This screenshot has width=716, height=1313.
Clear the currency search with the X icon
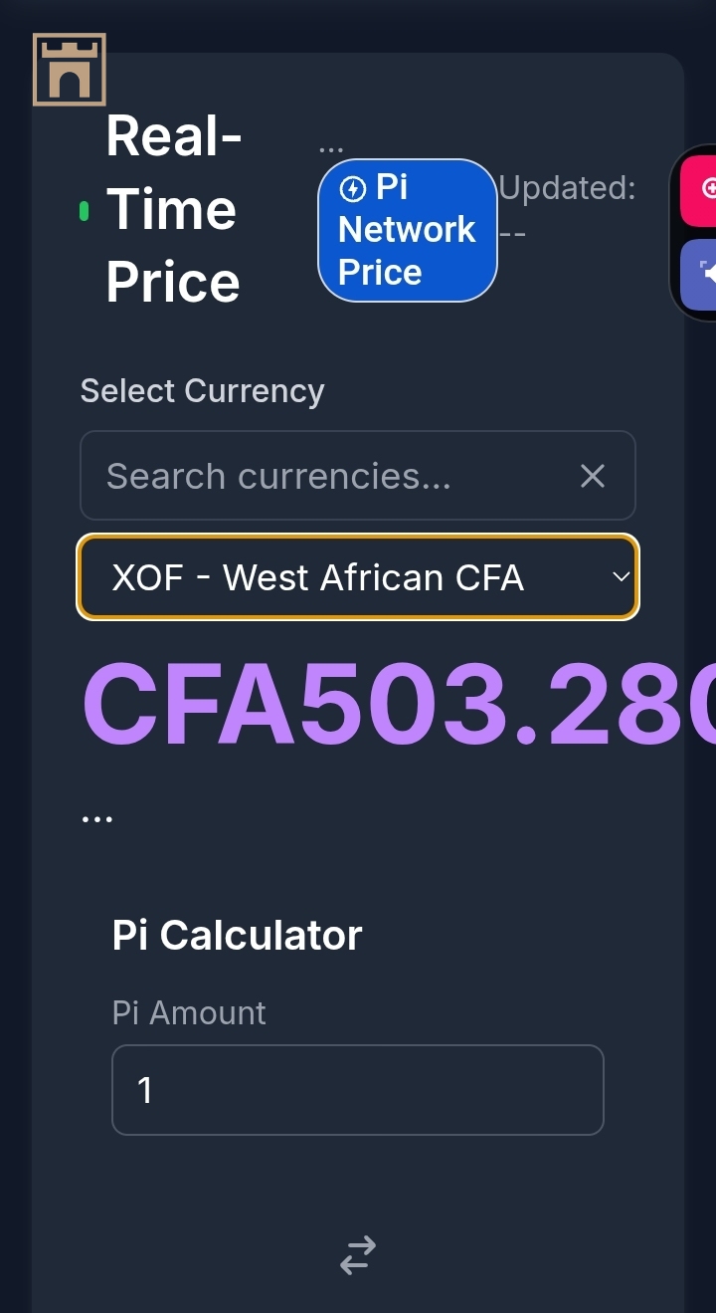pyautogui.click(x=593, y=476)
